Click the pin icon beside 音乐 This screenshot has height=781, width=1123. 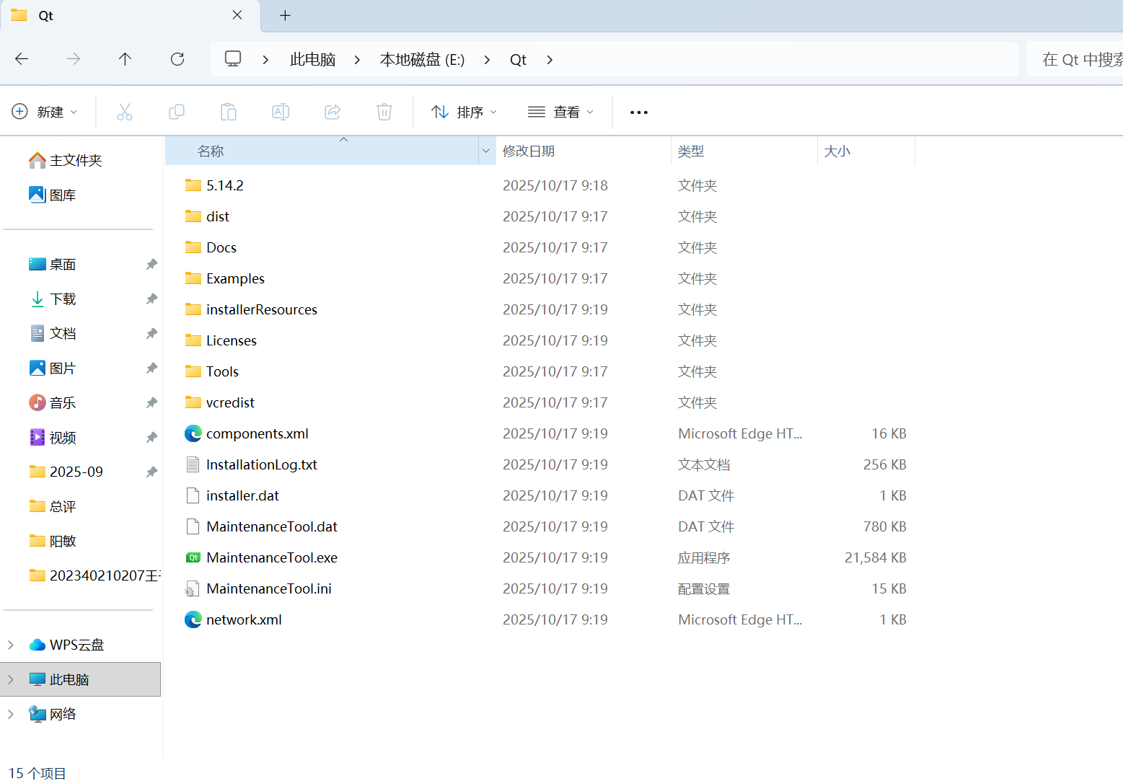coord(151,402)
